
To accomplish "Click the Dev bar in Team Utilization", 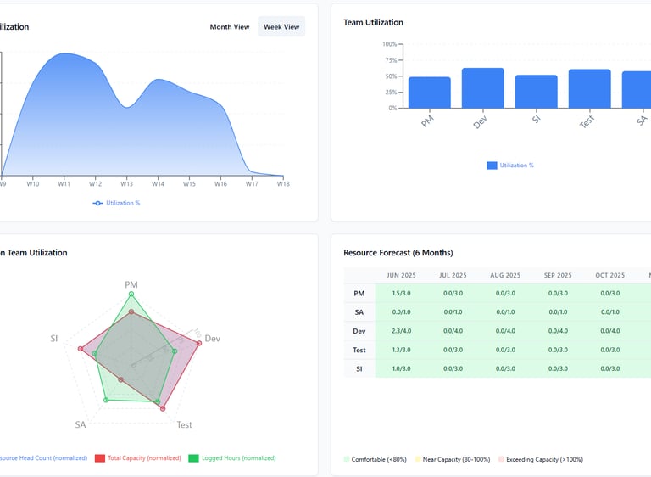I will pyautogui.click(x=483, y=88).
